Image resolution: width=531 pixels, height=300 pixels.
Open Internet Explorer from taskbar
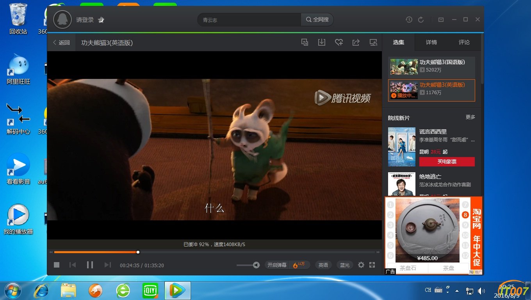pyautogui.click(x=41, y=290)
